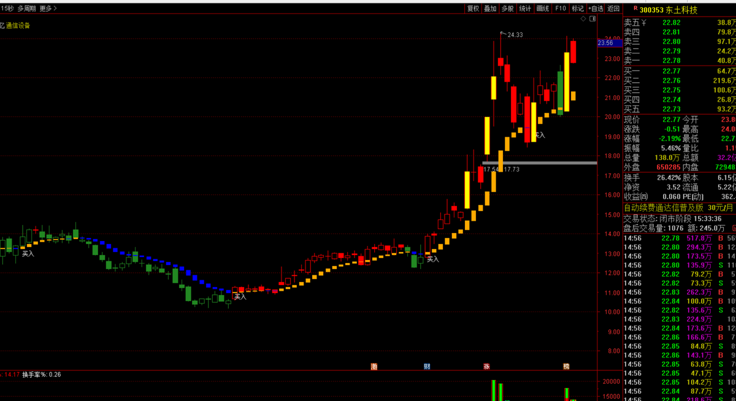Viewport: 736px width, 401px height.
Task: Toggle the side panel icon above the price axis
Action: (x=593, y=19)
